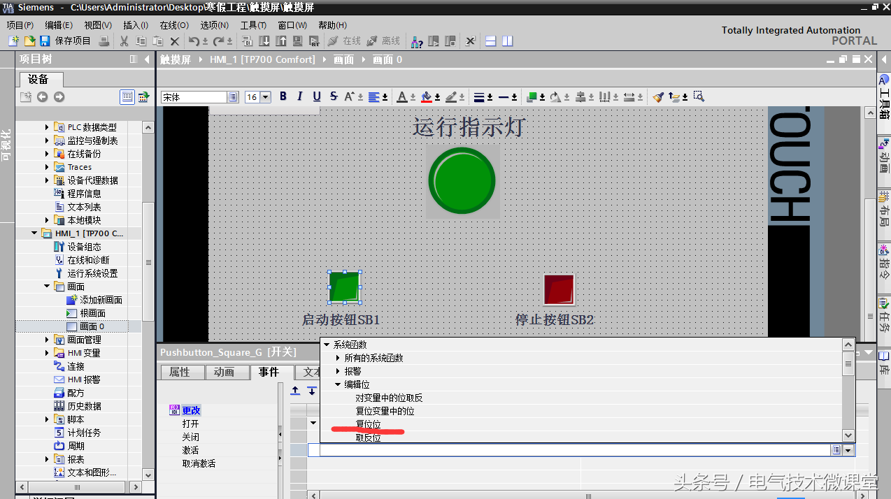Select 取消激活 event in event list
The width and height of the screenshot is (891, 499).
pyautogui.click(x=199, y=464)
